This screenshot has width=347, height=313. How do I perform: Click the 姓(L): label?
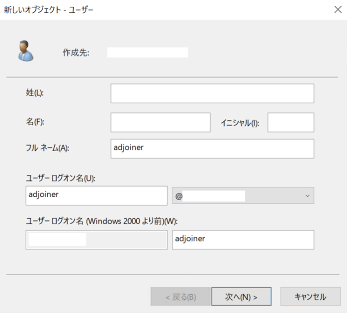tap(35, 93)
